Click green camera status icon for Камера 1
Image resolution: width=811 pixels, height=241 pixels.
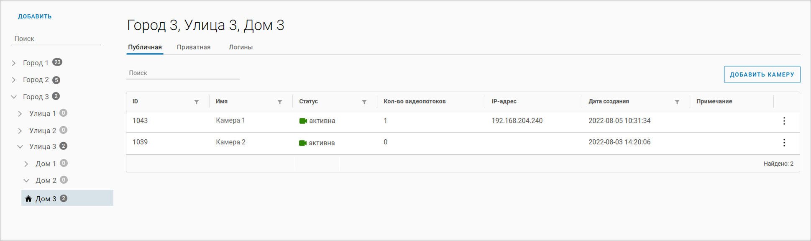tap(303, 121)
